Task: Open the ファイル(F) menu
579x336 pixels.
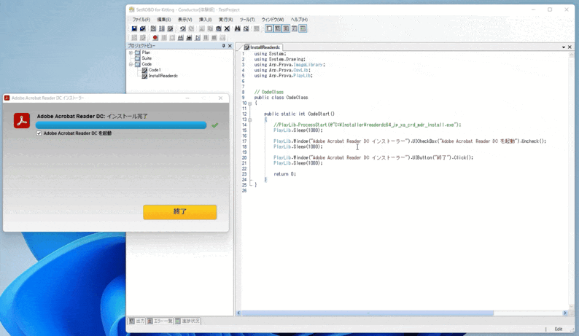Action: [141, 19]
